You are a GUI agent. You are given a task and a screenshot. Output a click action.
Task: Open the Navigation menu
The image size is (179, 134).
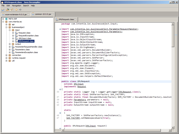pyautogui.click(x=16, y=5)
